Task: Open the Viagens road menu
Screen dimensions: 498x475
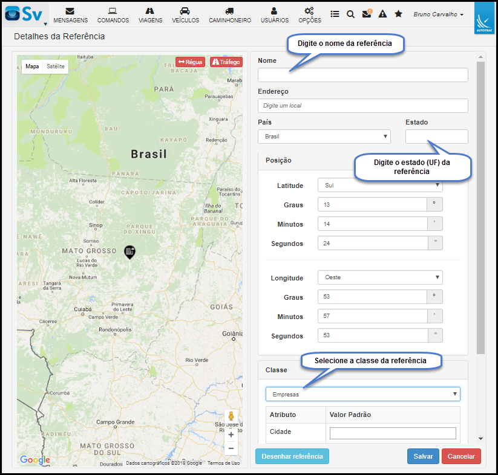Action: 150,15
